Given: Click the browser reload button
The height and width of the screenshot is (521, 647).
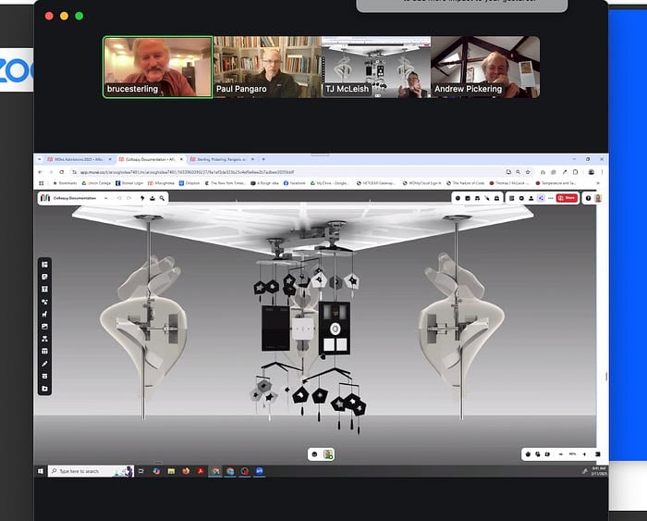Looking at the screenshot, I should (x=62, y=172).
